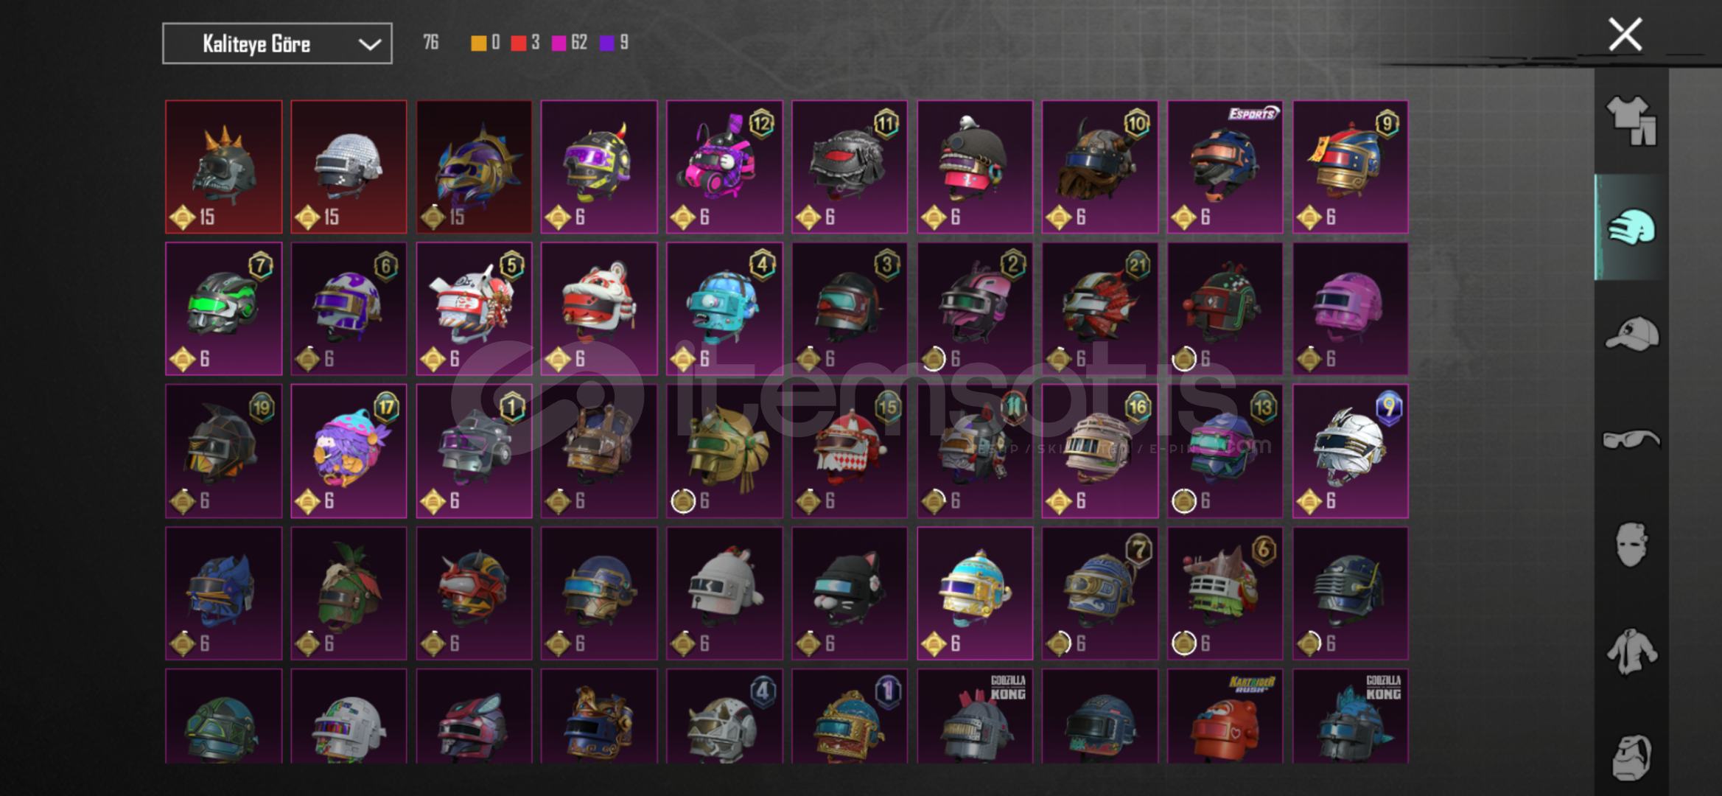Screen dimensions: 1722x796
Task: Select the Esports branded helmet skin
Action: click(1225, 167)
